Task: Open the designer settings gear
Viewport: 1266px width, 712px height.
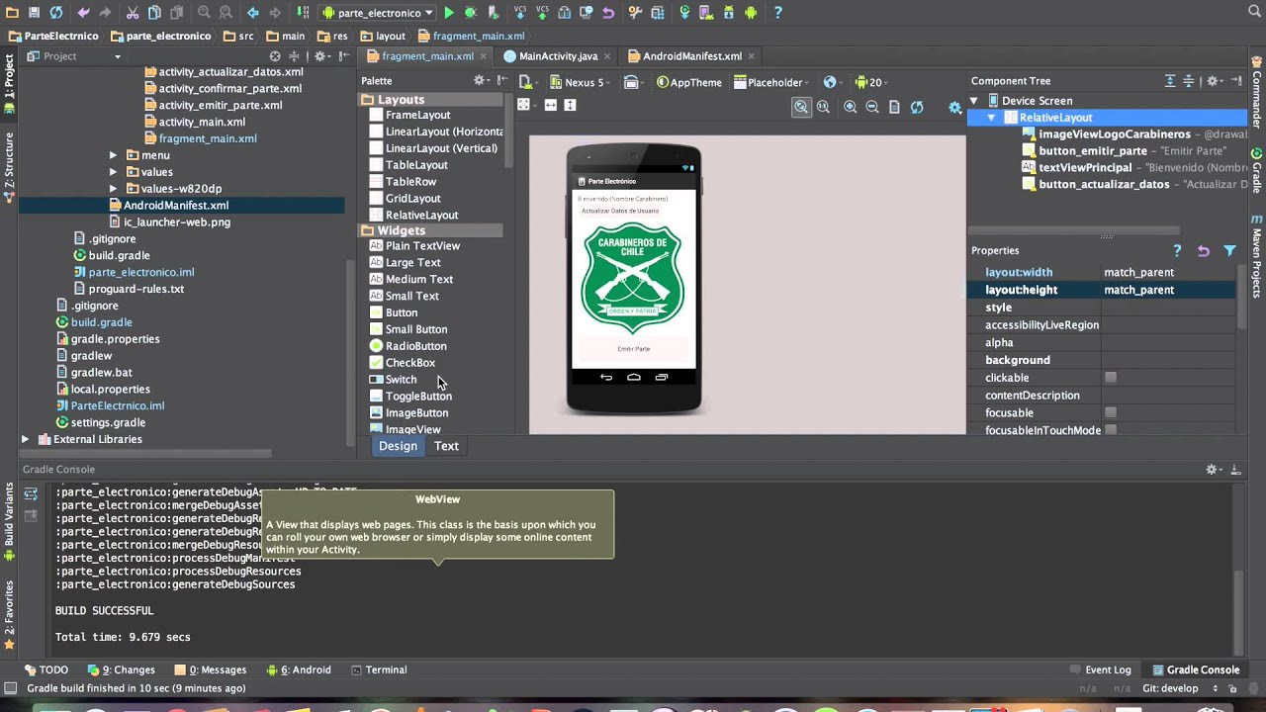Action: tap(954, 108)
